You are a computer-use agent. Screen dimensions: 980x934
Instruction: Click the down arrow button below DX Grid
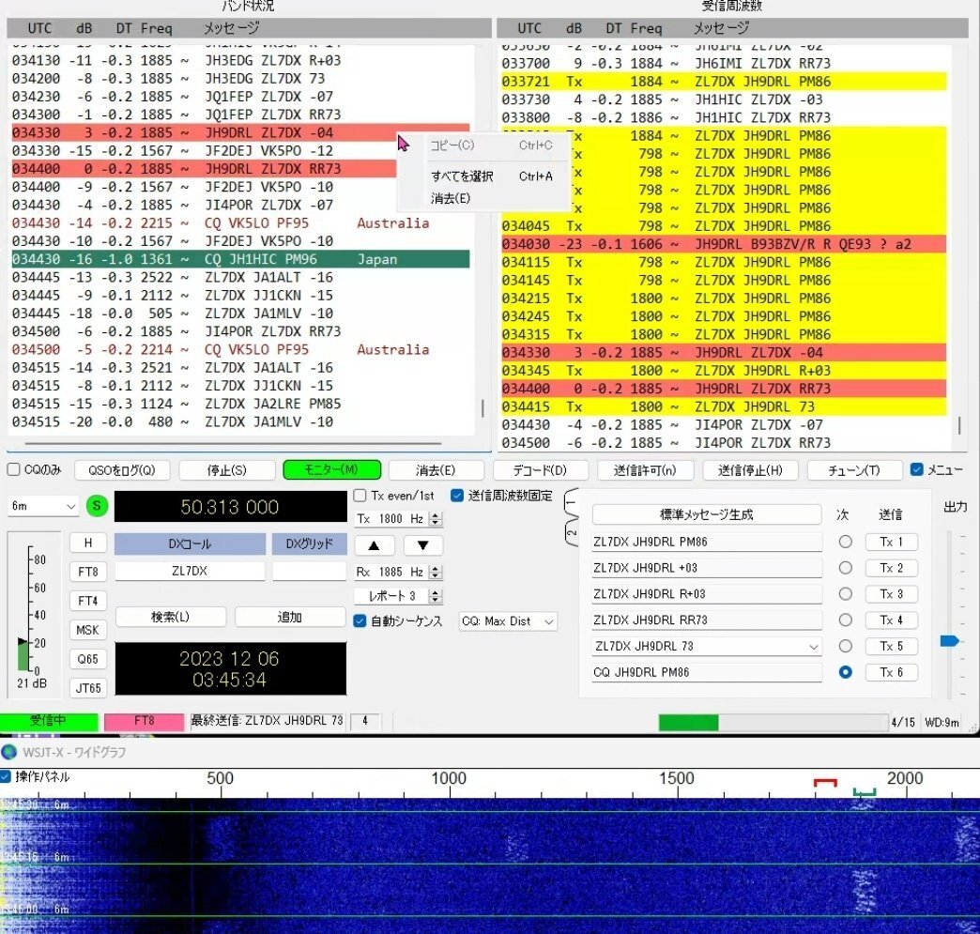tap(422, 545)
